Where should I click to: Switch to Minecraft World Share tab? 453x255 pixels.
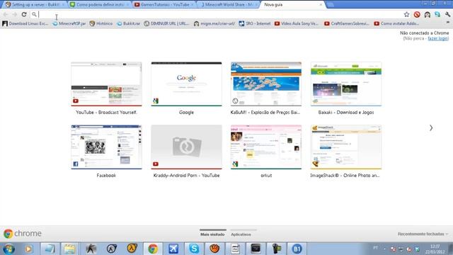click(x=228, y=5)
